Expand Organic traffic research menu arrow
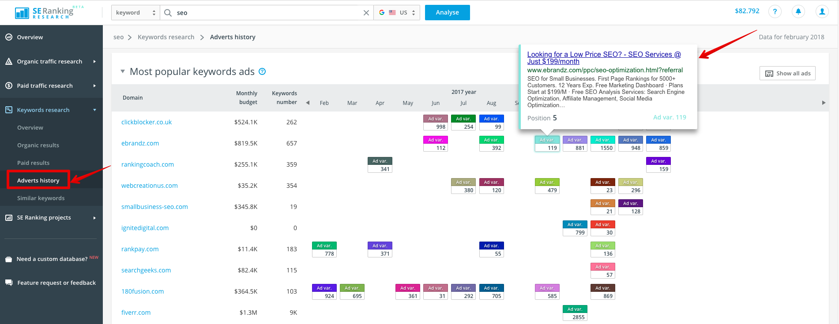The height and width of the screenshot is (324, 839). pos(94,61)
